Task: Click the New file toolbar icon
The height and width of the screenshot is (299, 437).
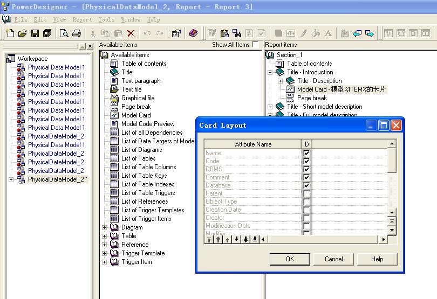Action: click(x=10, y=33)
